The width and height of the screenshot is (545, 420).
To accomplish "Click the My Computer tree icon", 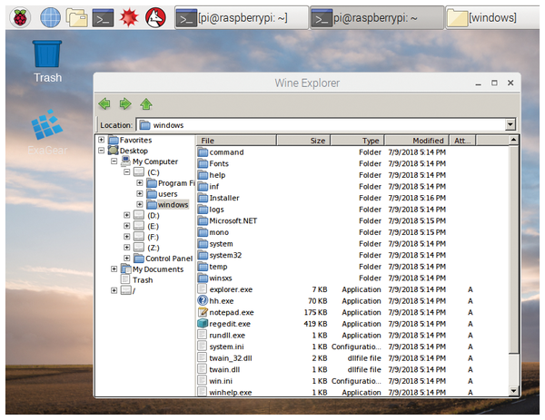I will click(x=125, y=161).
